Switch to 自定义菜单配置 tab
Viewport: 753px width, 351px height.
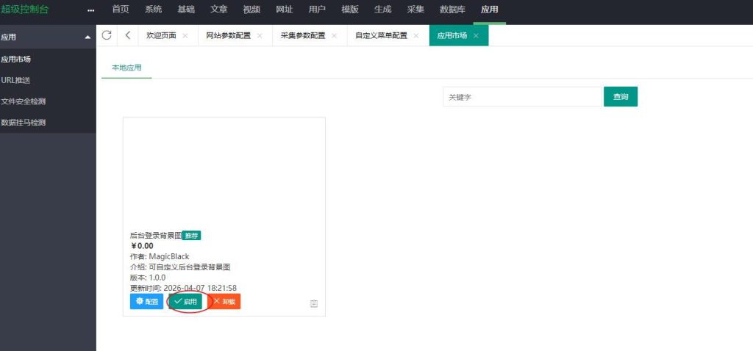point(382,35)
